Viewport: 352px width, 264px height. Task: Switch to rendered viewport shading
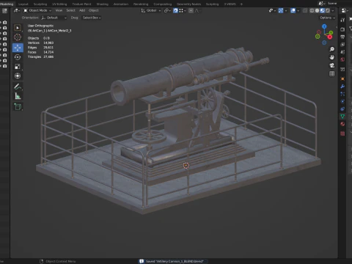(328, 10)
